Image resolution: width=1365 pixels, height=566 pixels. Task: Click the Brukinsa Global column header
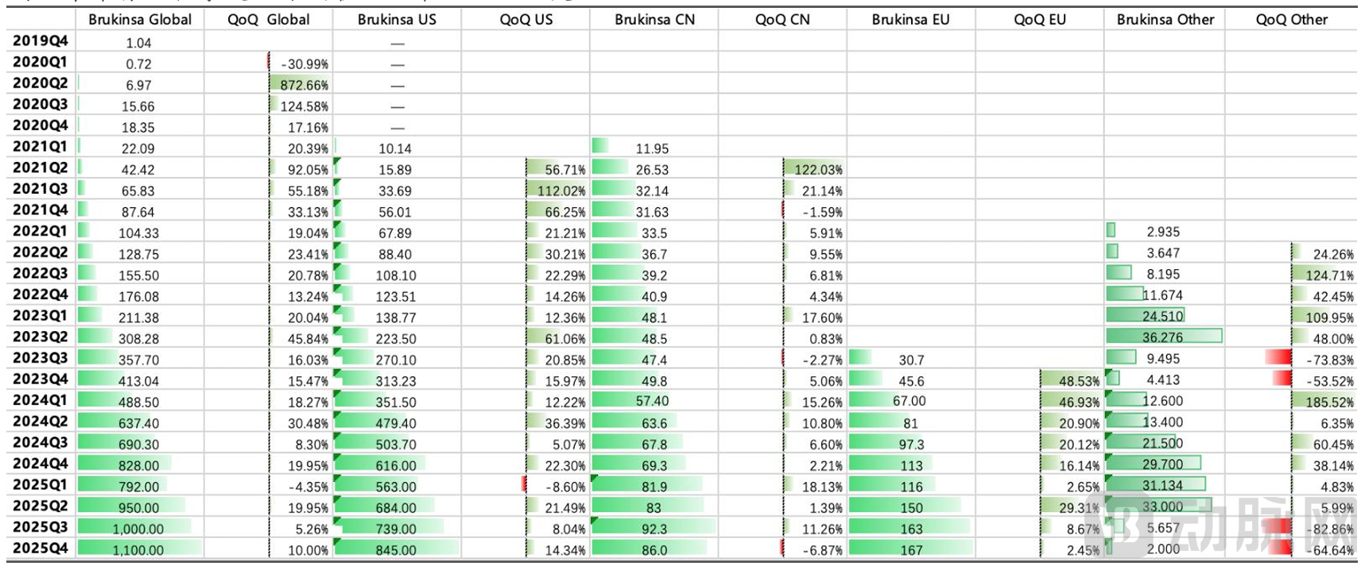tap(140, 20)
